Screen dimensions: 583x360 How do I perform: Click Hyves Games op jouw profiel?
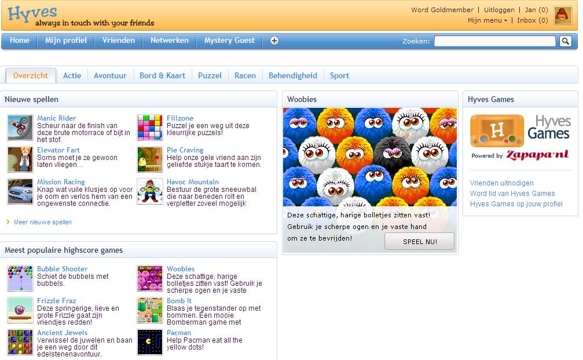click(x=516, y=204)
